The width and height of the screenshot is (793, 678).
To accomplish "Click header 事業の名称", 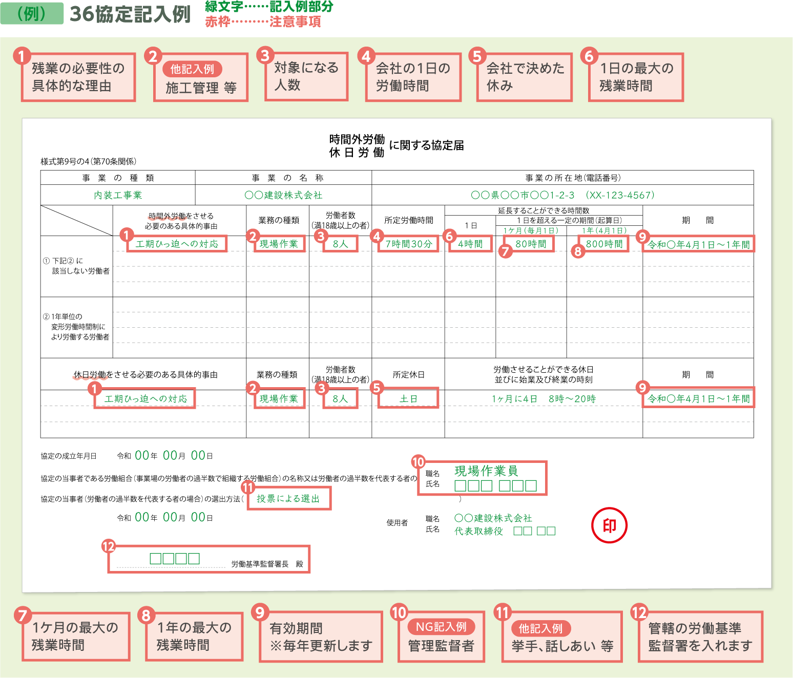I will point(287,178).
